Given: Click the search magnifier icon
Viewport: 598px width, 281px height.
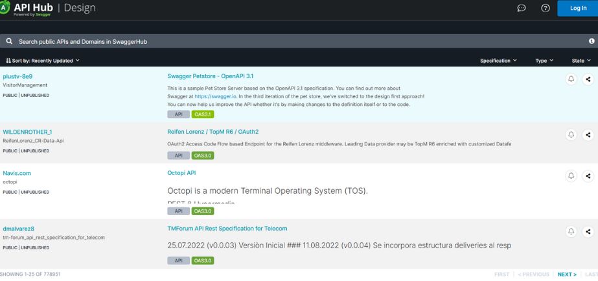Looking at the screenshot, I should click(10, 41).
